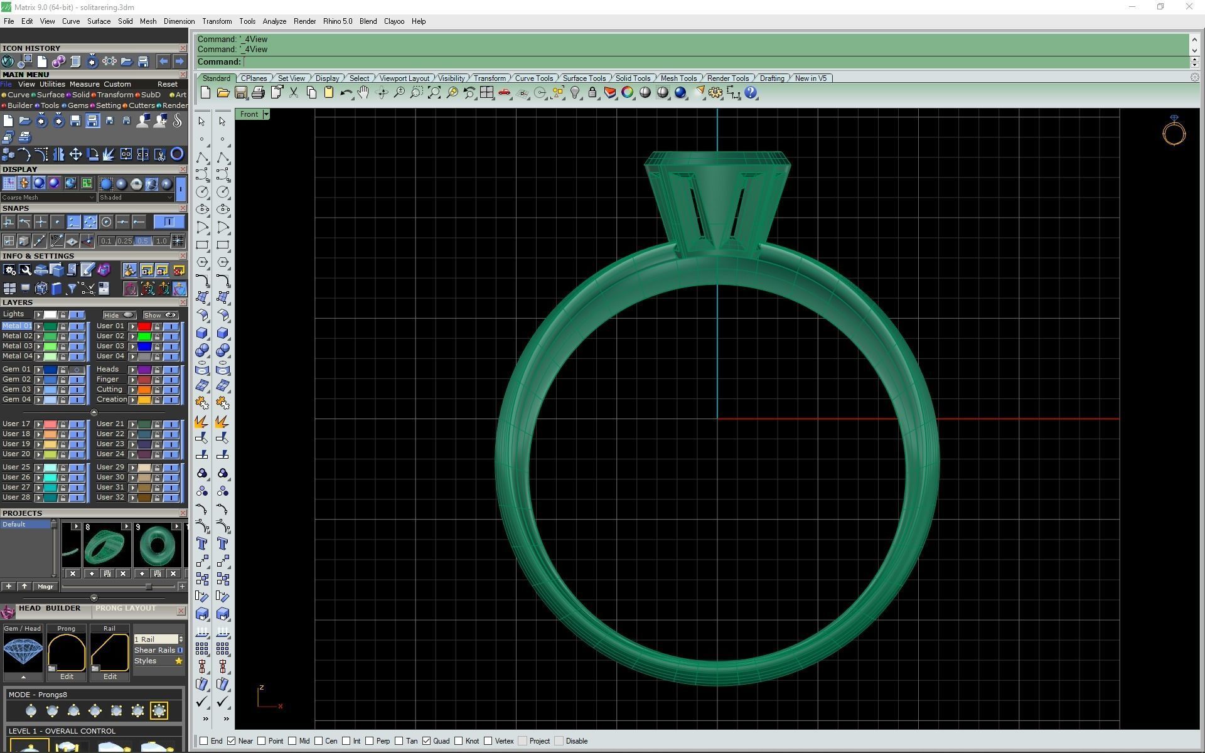The image size is (1205, 753).
Task: Adjust the 1 Rail stepper arrows
Action: (181, 639)
